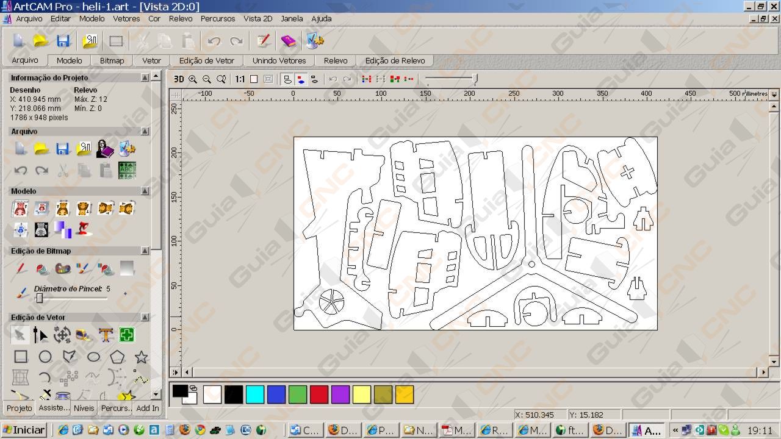781x439 pixels.
Task: Click the 2D view toolbar slider handle
Action: click(x=475, y=79)
